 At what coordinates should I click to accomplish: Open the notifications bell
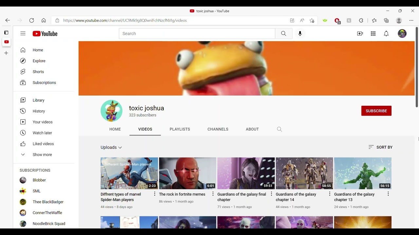386,34
